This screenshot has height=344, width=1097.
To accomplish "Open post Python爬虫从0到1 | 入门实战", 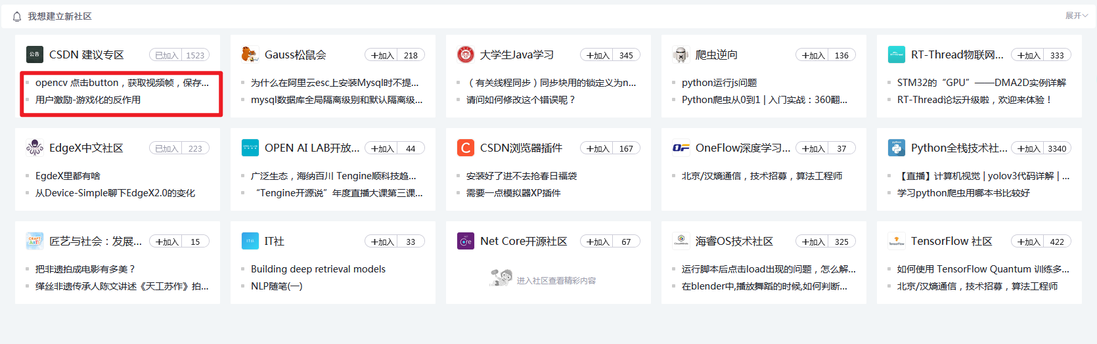I will pos(765,100).
